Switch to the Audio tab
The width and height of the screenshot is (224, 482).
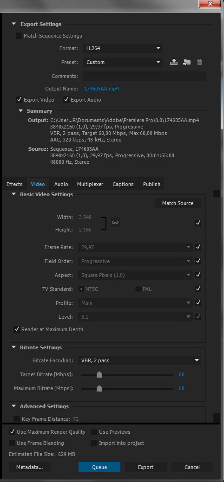[x=61, y=184]
